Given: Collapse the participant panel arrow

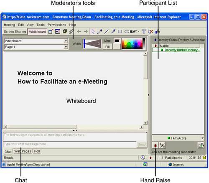Looking at the screenshot, I should [148, 95].
